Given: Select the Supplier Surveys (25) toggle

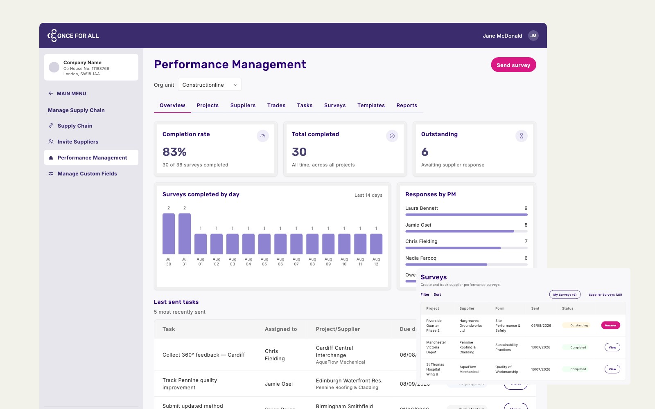Looking at the screenshot, I should [605, 294].
